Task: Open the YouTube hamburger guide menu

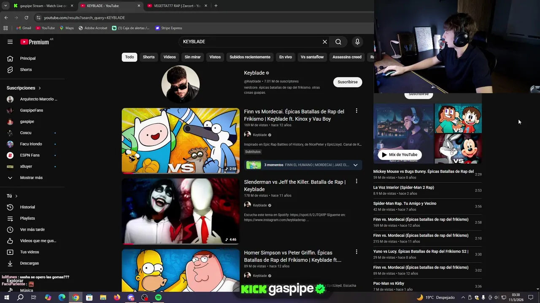Action: (10, 42)
